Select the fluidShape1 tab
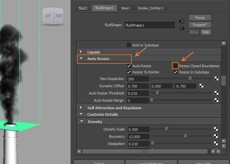Image resolution: width=230 pixels, height=164 pixels. pyautogui.click(x=104, y=8)
